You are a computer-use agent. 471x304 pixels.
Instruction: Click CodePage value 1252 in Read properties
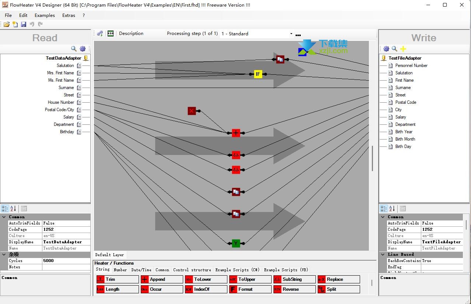coord(66,229)
